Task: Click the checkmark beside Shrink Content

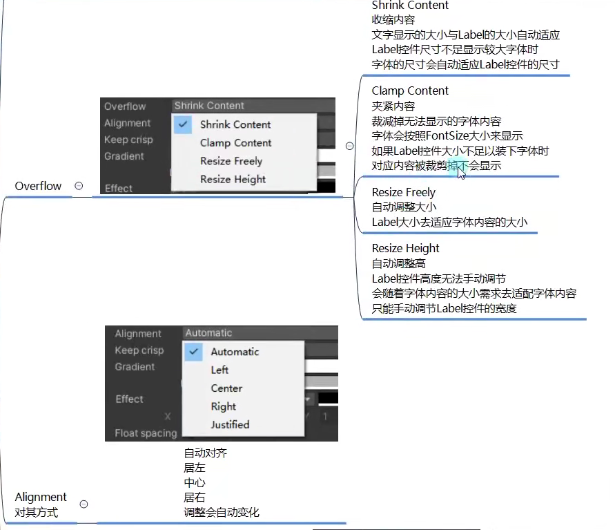Action: (x=183, y=124)
